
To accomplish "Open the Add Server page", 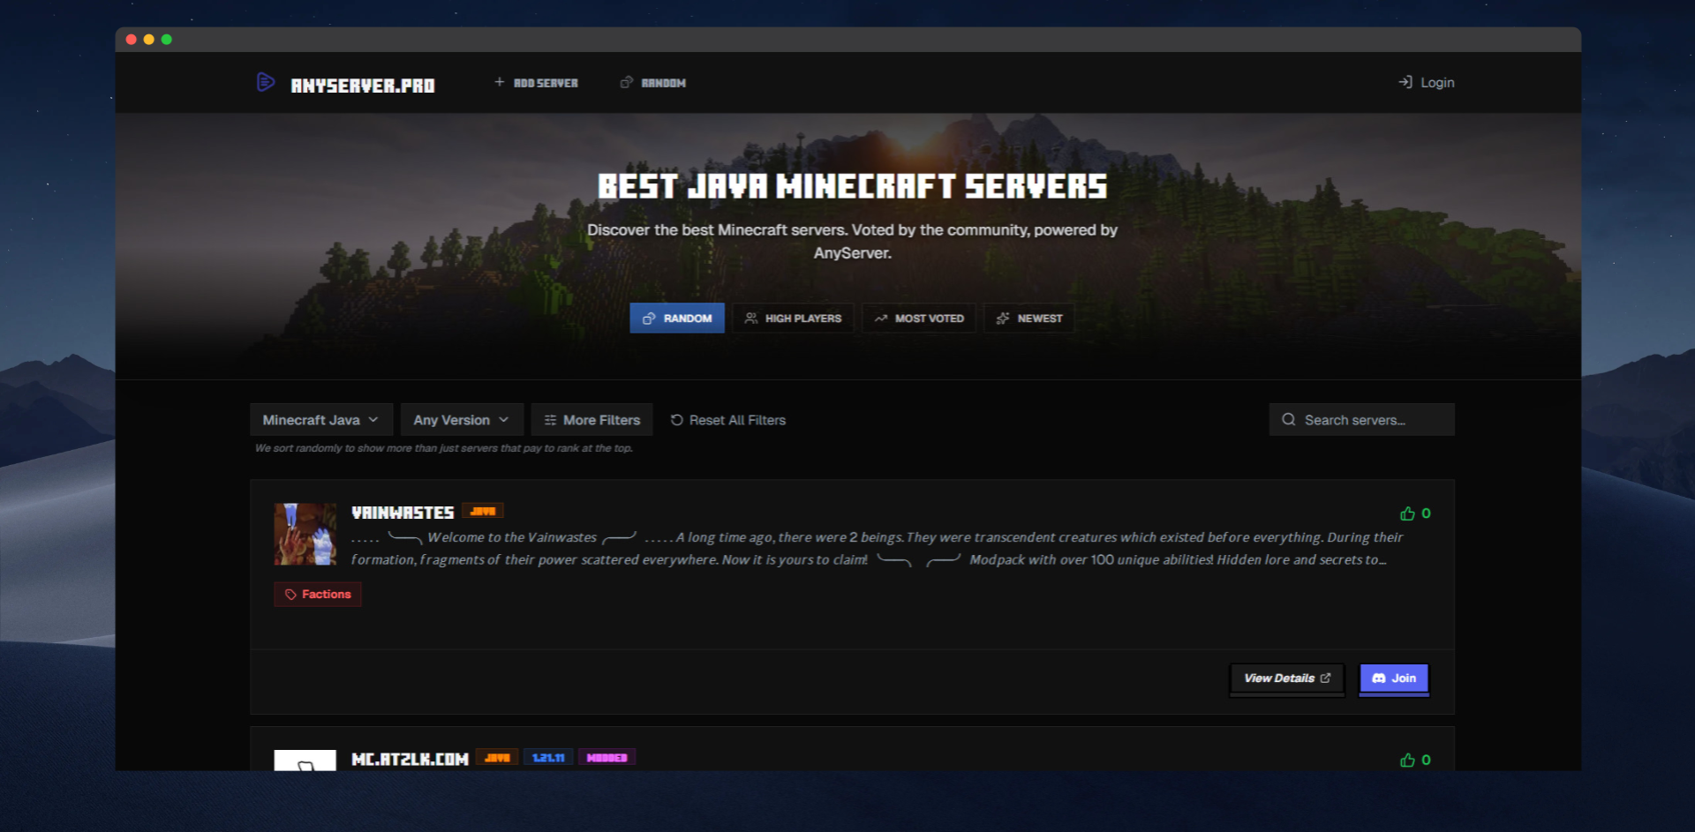I will (x=536, y=82).
